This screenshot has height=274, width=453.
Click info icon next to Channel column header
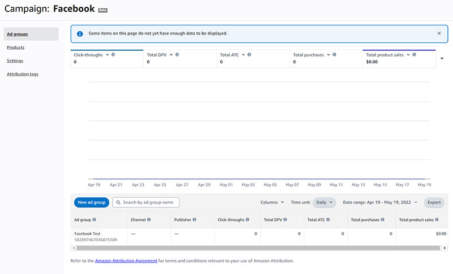tap(149, 219)
